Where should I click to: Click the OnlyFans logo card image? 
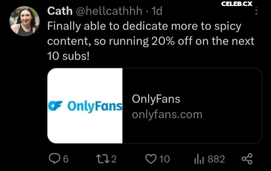pos(85,106)
